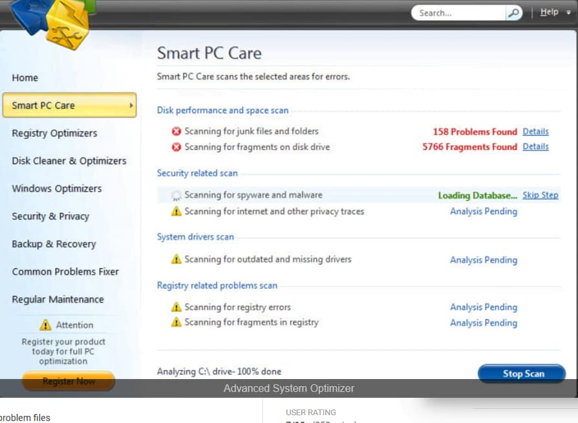
Task: Click red error icon beside disk fragments scan
Action: coord(176,147)
